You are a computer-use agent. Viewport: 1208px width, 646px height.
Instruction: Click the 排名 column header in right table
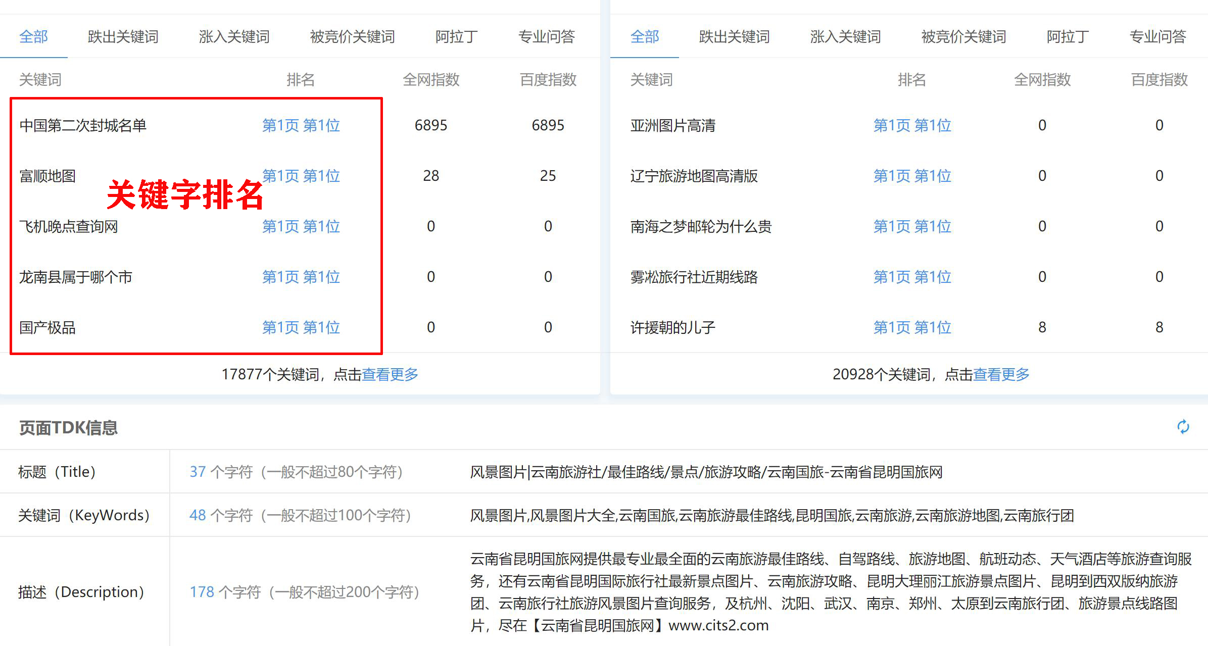click(911, 79)
